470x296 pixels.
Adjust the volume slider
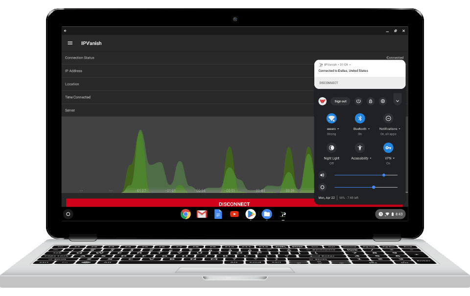coord(383,175)
